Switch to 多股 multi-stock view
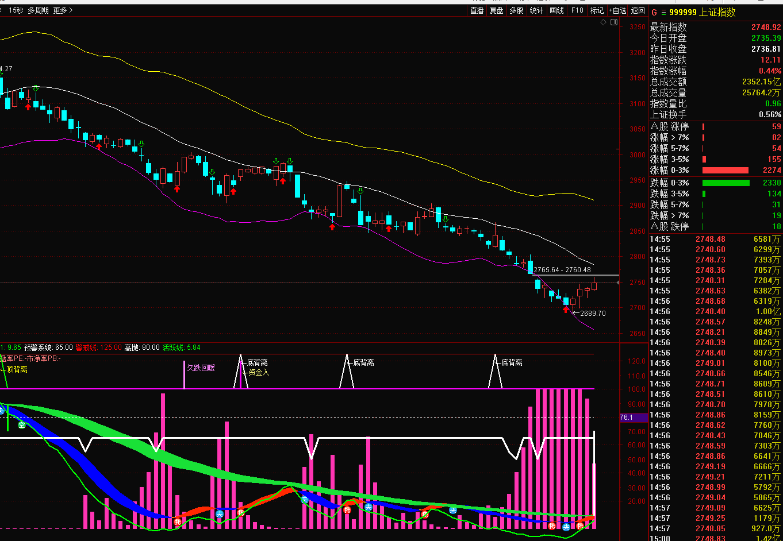This screenshot has height=541, width=783. (516, 10)
